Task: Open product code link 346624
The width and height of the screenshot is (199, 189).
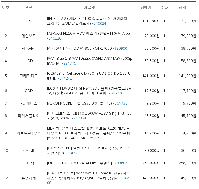Action: coord(99,23)
